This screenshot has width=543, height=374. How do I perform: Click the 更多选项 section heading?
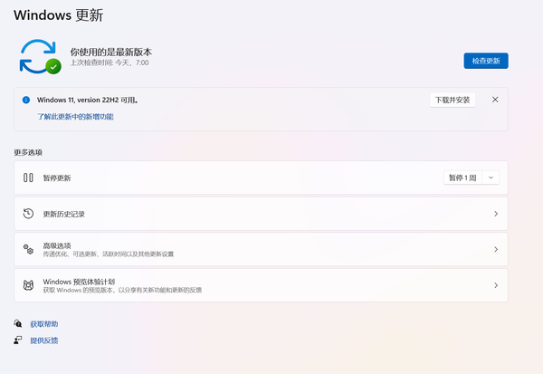(x=28, y=152)
